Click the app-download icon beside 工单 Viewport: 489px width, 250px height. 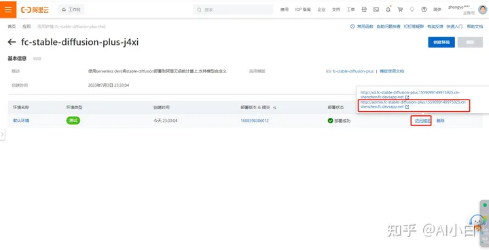pos(364,9)
